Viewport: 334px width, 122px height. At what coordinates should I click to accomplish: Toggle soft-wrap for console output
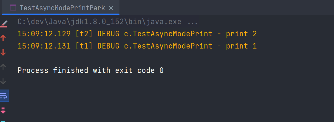(4, 96)
